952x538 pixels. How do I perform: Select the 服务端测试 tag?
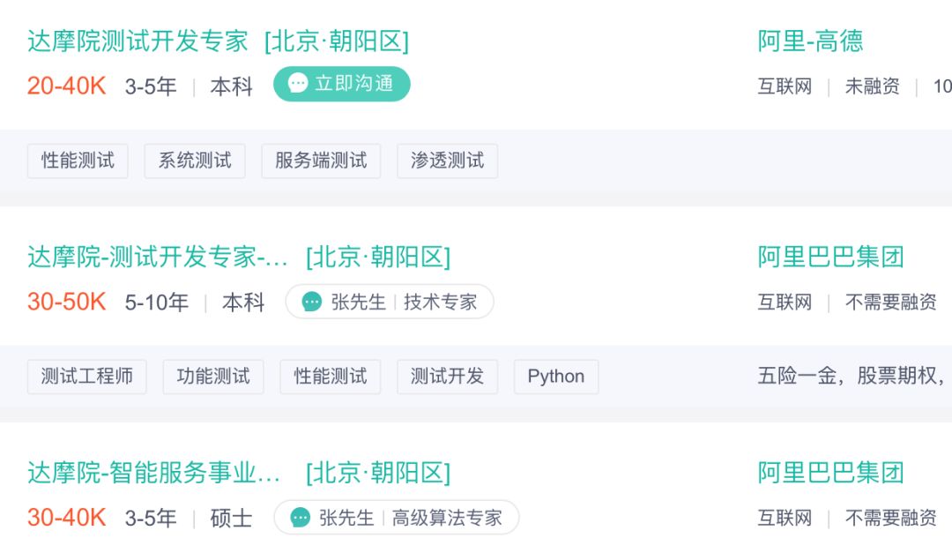321,161
